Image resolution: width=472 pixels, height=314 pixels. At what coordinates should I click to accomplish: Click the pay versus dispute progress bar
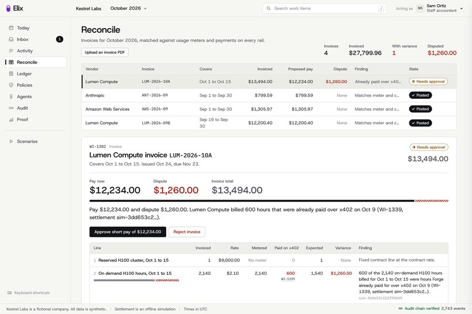(x=269, y=201)
